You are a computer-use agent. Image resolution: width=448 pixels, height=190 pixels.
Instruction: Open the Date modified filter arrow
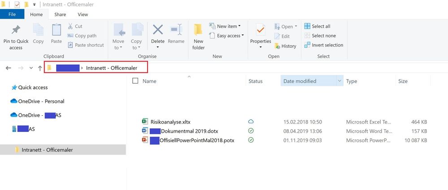(x=339, y=81)
